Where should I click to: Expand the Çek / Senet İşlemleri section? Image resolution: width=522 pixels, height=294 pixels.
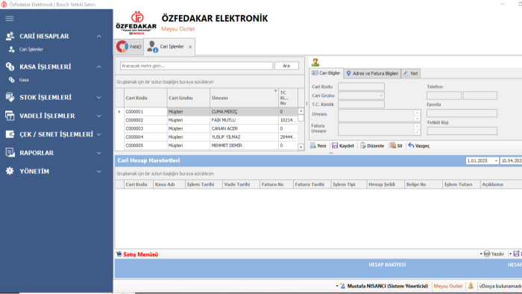click(99, 134)
